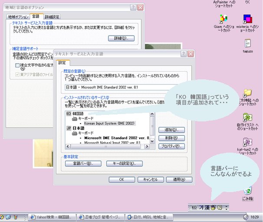Click the 詳細(D)... button
Viewport: 263px width, 222px height.
pos(121,38)
